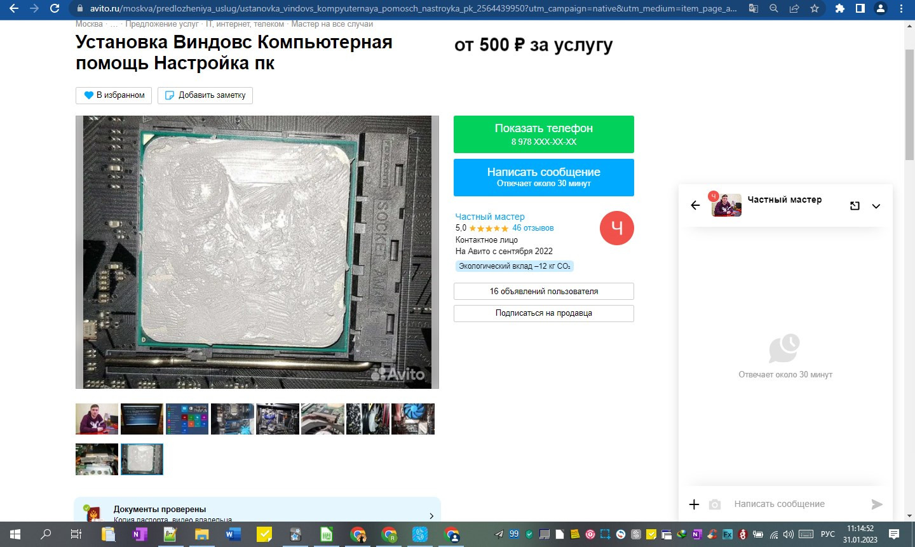The width and height of the screenshot is (915, 547).
Task: Click 'Подписаться на продавца' button
Action: 544,313
